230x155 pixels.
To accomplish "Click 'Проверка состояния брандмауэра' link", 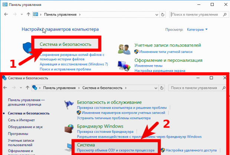I will point(105,132).
